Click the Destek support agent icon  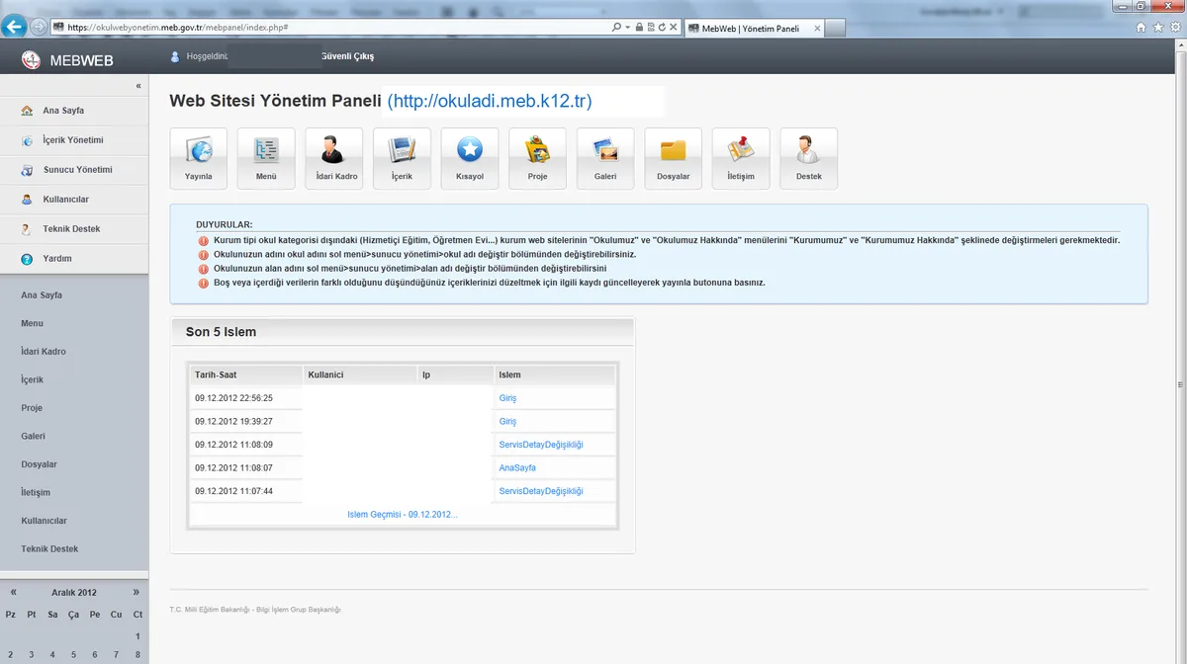tap(809, 158)
